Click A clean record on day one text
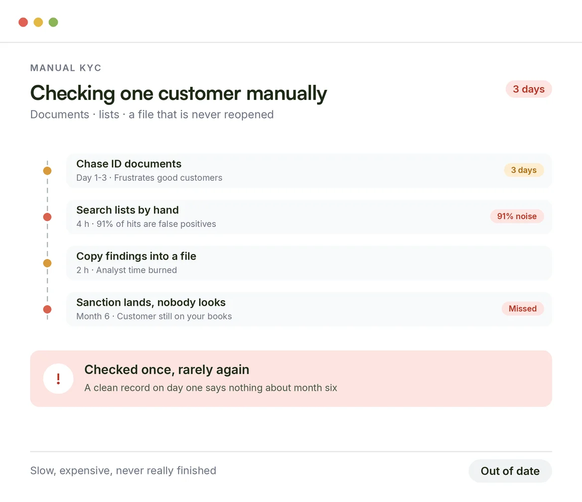582x502 pixels. click(210, 388)
